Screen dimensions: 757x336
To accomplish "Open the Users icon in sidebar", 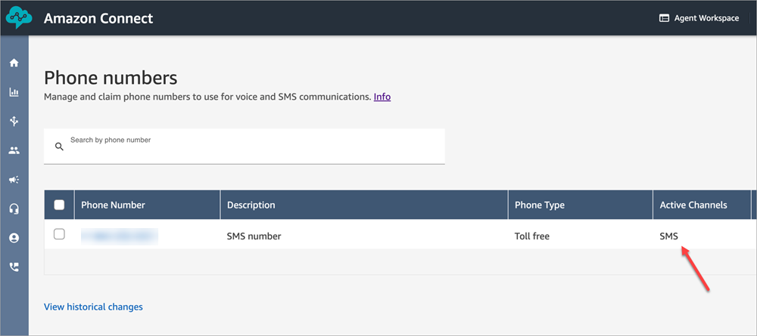I will [14, 150].
